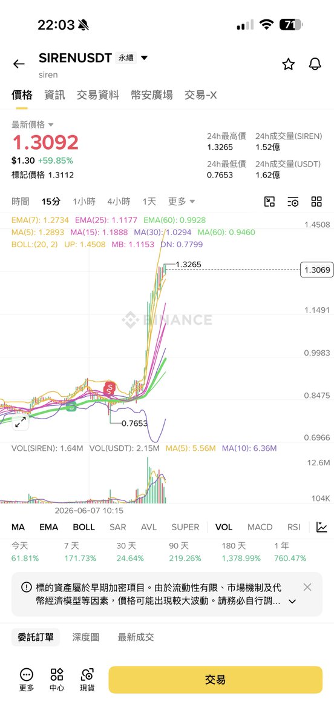
Task: Select the 時間 time chart interval
Action: 20,201
